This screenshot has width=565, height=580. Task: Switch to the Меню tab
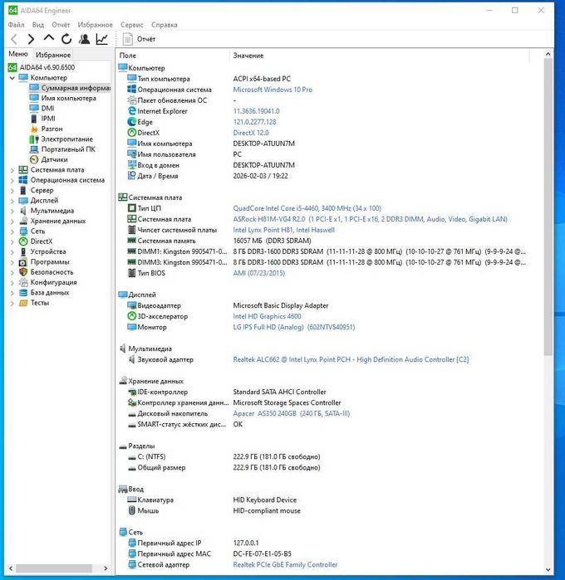18,54
